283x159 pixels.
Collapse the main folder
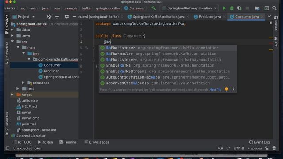point(18,47)
